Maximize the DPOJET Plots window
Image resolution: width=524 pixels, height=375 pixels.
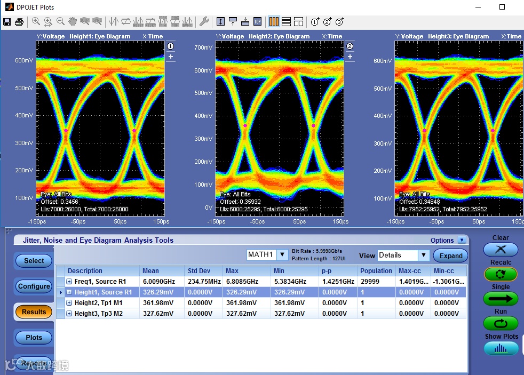[x=502, y=7]
